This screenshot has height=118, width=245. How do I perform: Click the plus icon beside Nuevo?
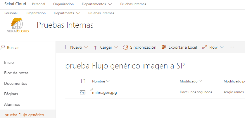click(65, 47)
